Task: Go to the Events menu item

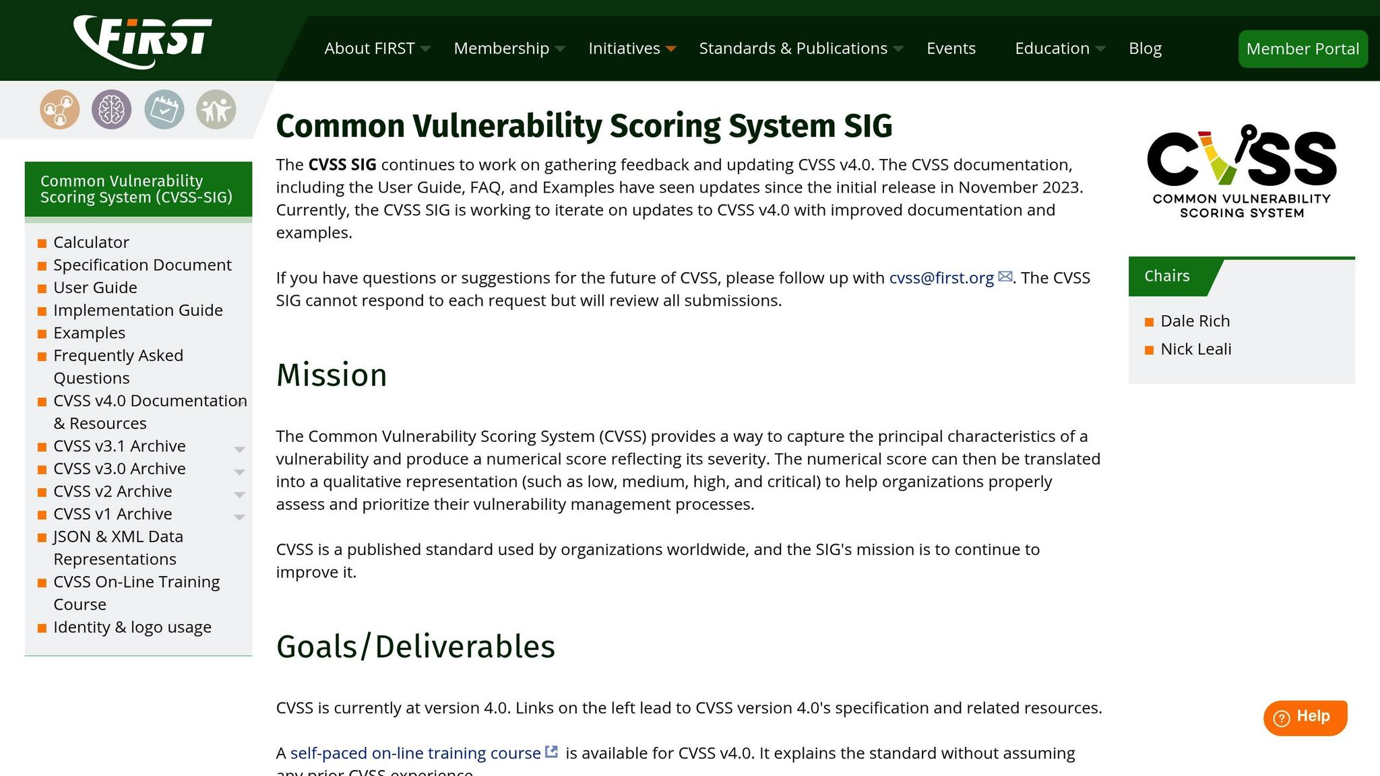Action: point(951,48)
